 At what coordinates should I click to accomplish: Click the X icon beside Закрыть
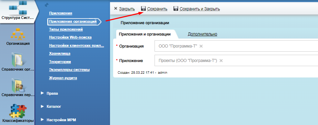pyautogui.click(x=116, y=9)
